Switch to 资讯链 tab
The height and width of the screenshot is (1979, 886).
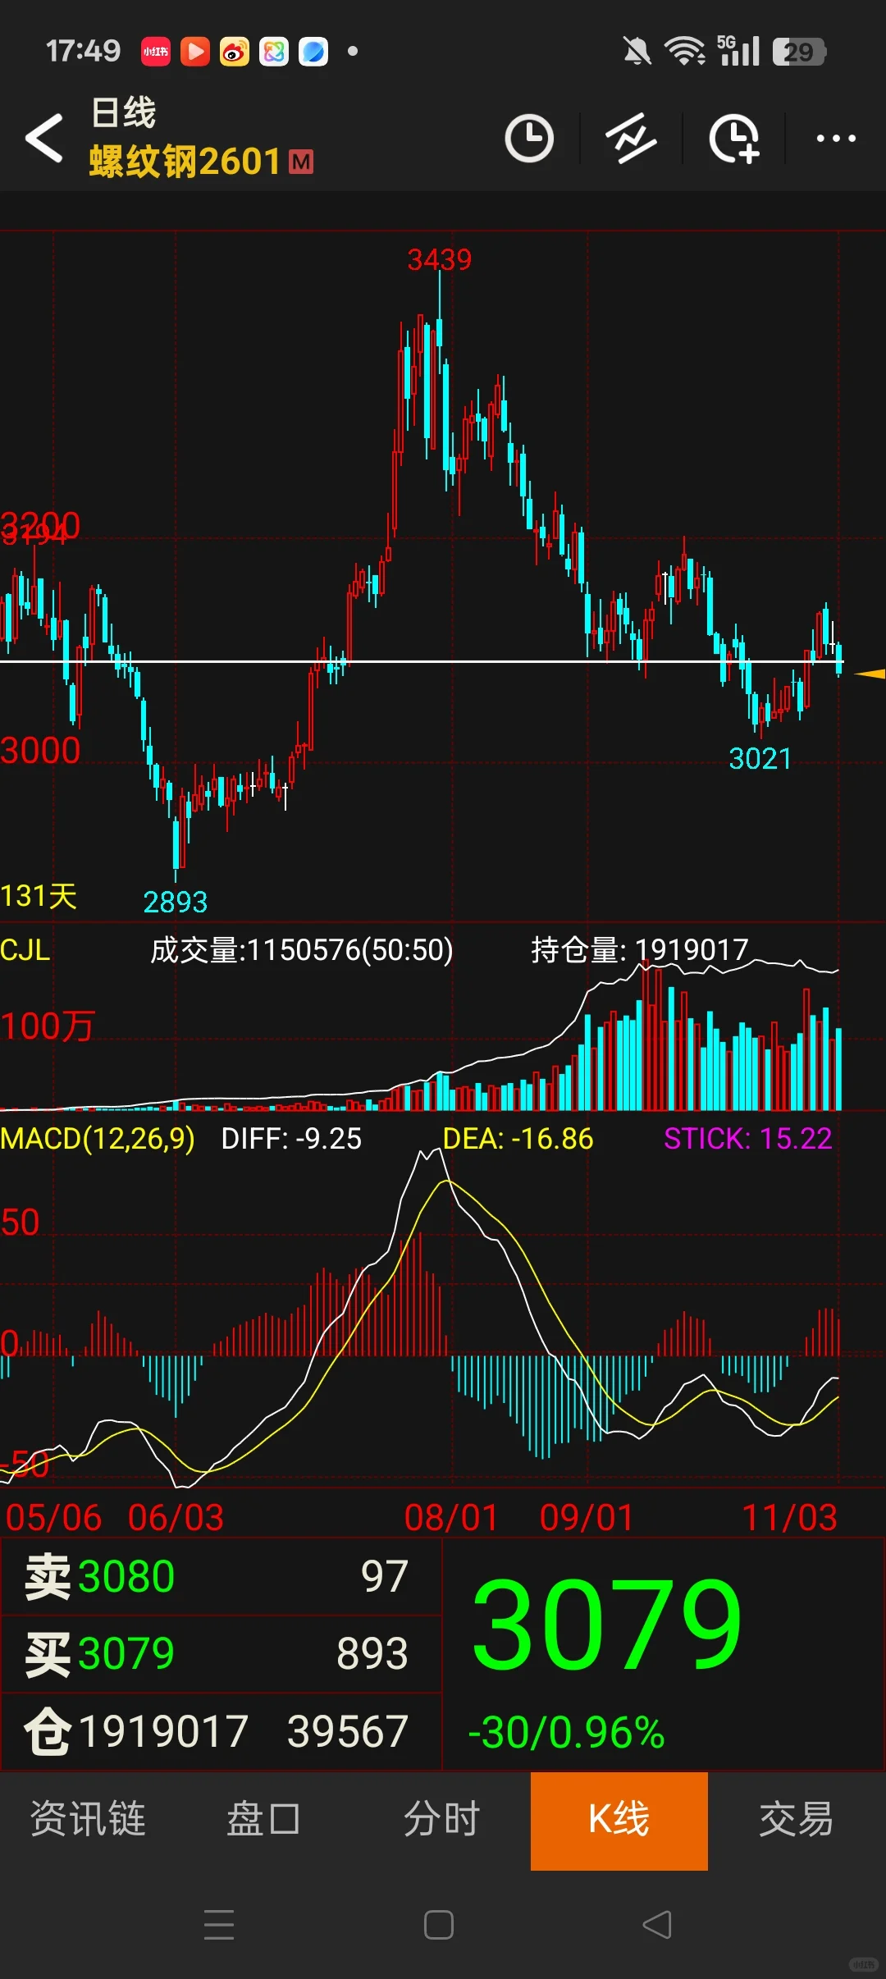(x=88, y=1819)
